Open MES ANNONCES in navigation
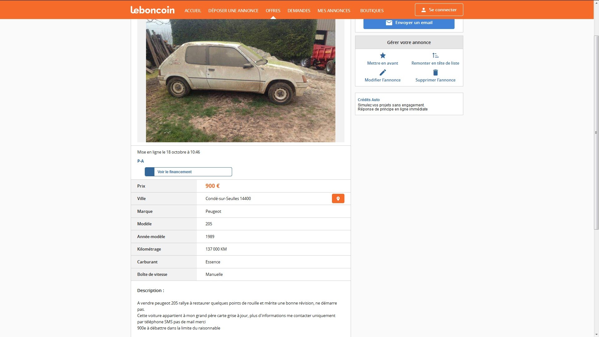 click(334, 11)
